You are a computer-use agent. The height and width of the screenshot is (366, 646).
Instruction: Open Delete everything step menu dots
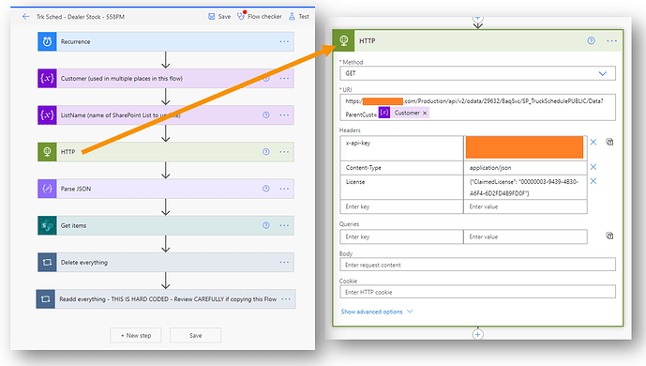284,262
